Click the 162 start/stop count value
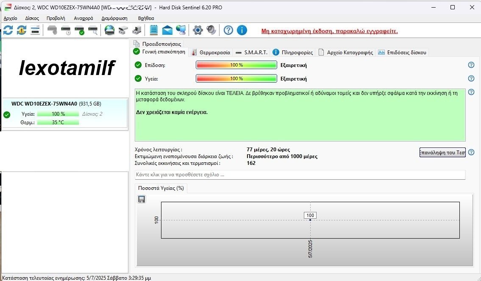Image resolution: width=481 pixels, height=281 pixels. point(251,163)
